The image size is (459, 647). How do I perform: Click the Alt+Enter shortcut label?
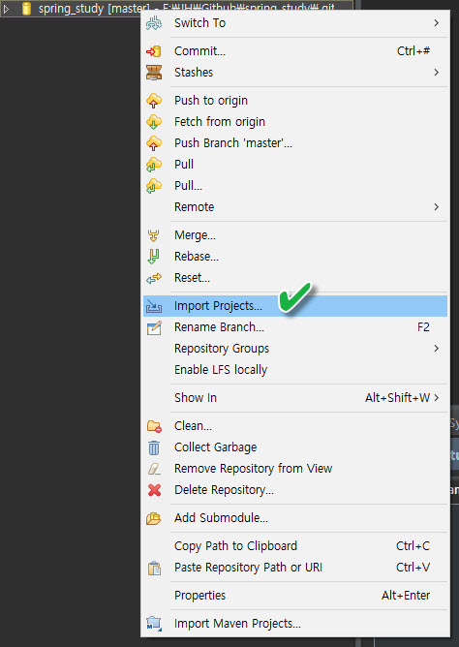406,596
